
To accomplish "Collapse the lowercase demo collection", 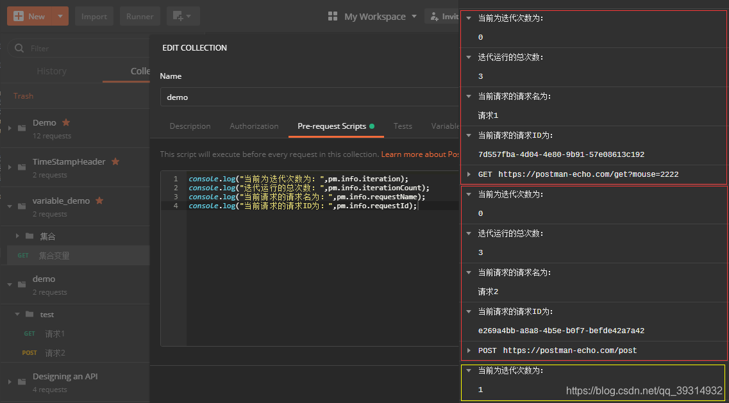I will (x=10, y=284).
